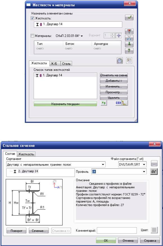
Task: Click the Справка button
Action: (x=150, y=241)
